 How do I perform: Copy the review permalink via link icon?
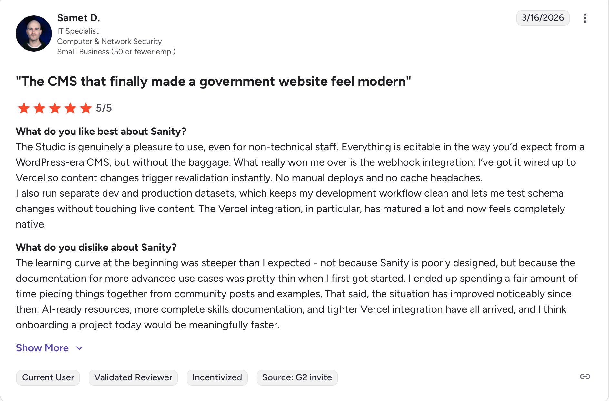tap(585, 377)
